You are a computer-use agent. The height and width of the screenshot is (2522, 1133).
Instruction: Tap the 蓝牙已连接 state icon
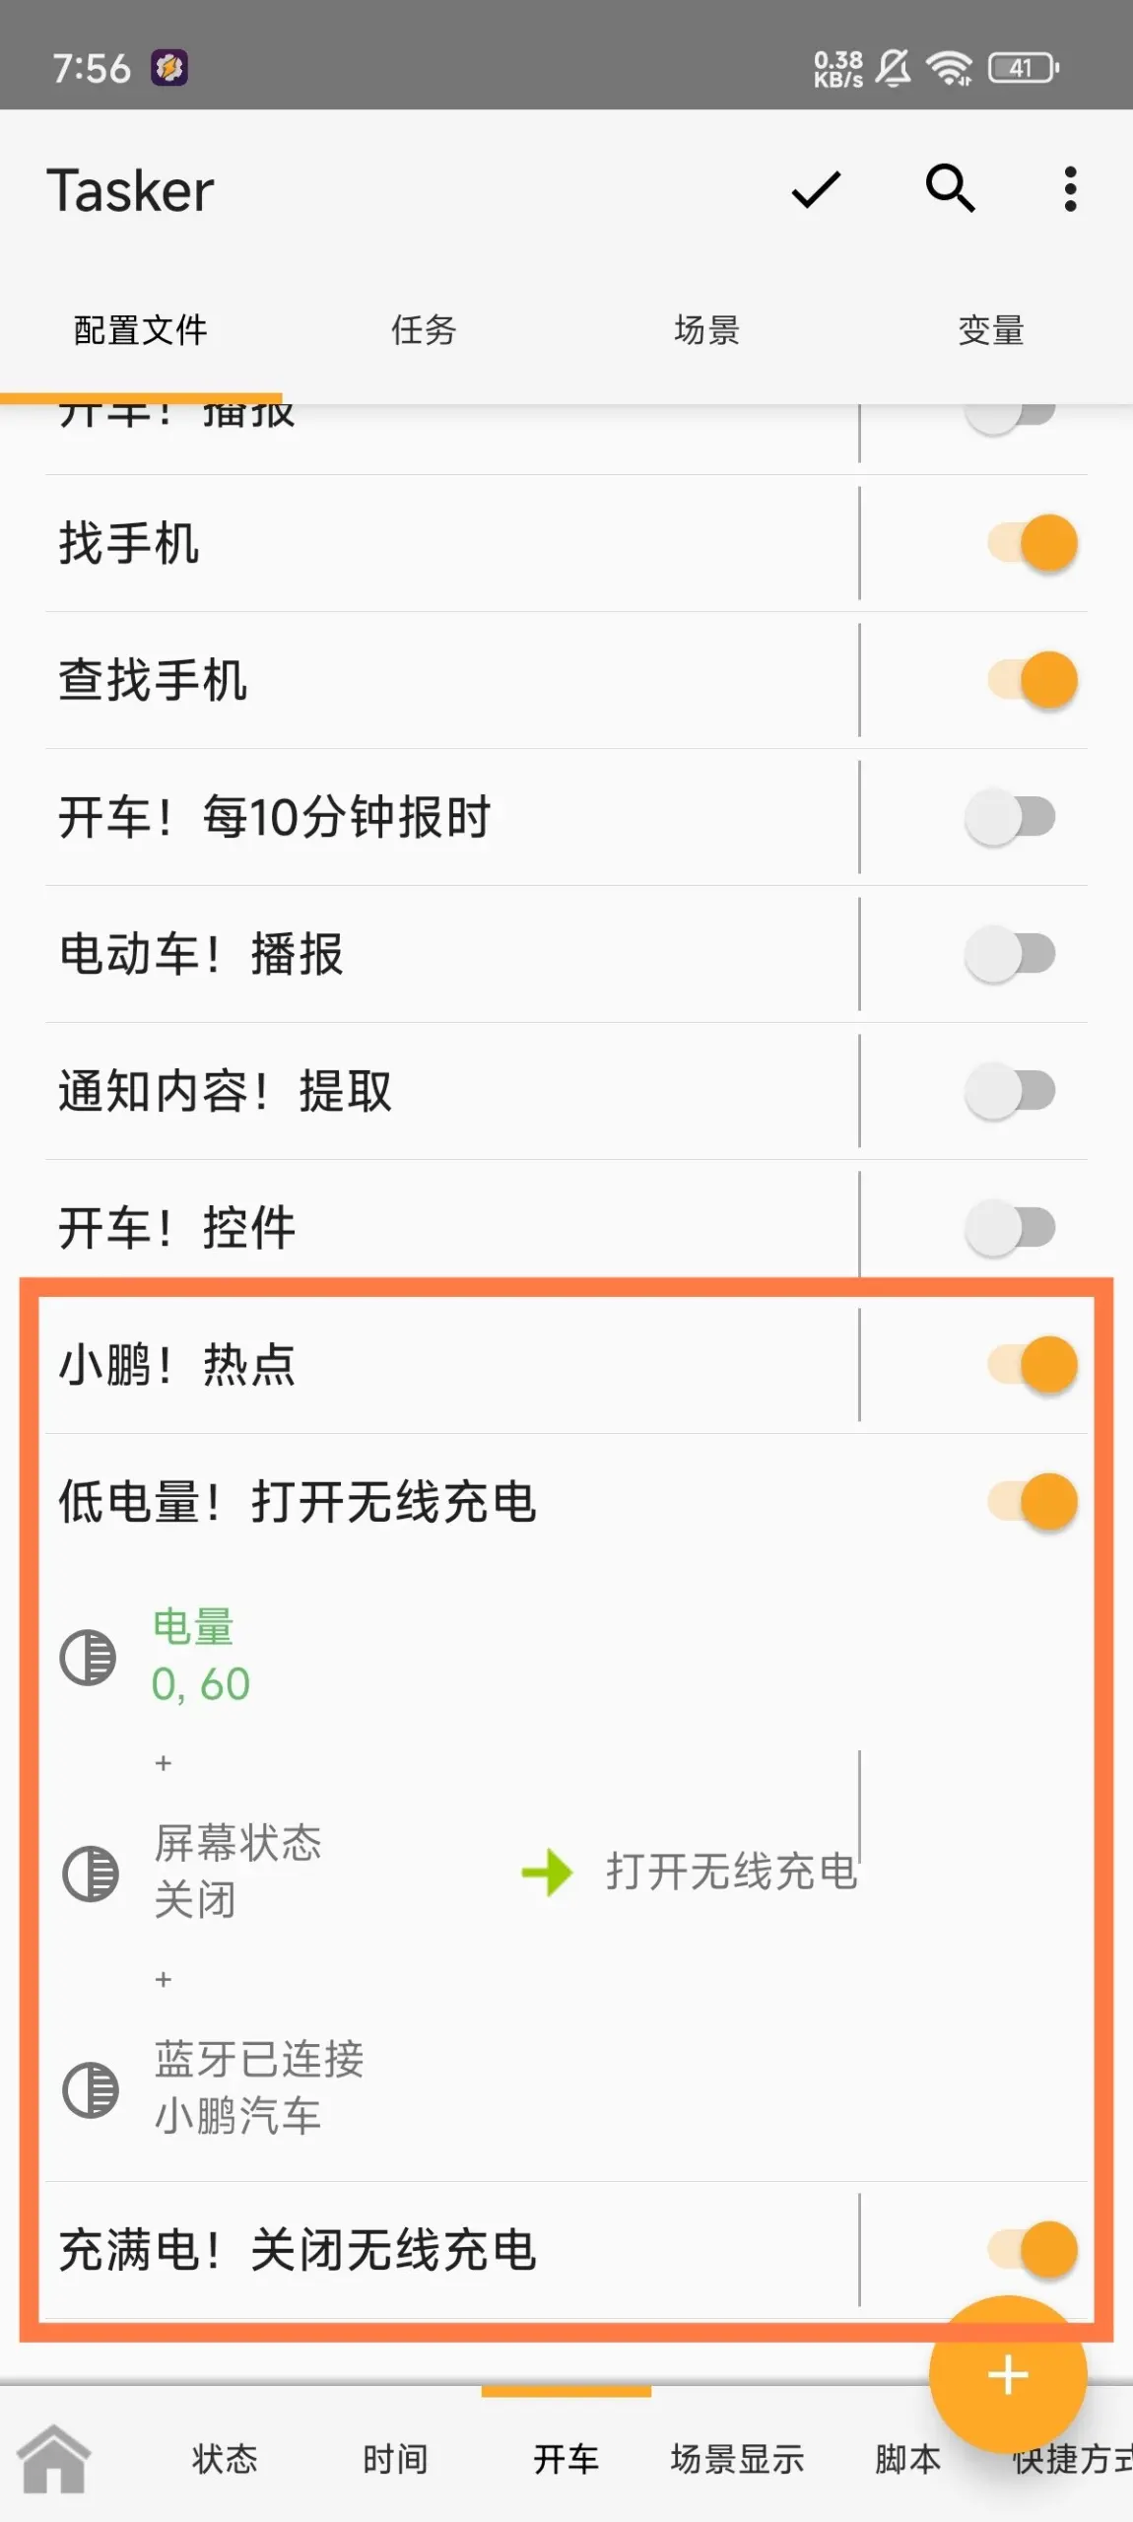(91, 2089)
